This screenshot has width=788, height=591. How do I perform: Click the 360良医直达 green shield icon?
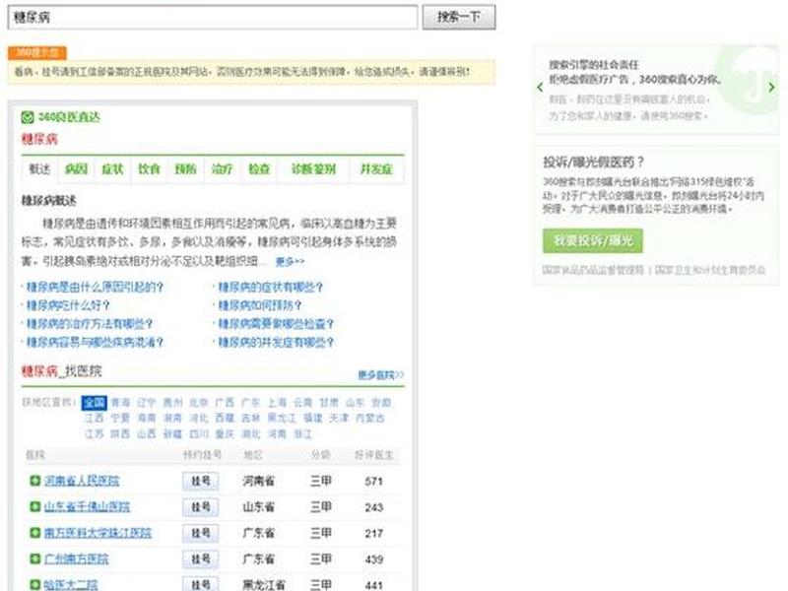pos(28,117)
